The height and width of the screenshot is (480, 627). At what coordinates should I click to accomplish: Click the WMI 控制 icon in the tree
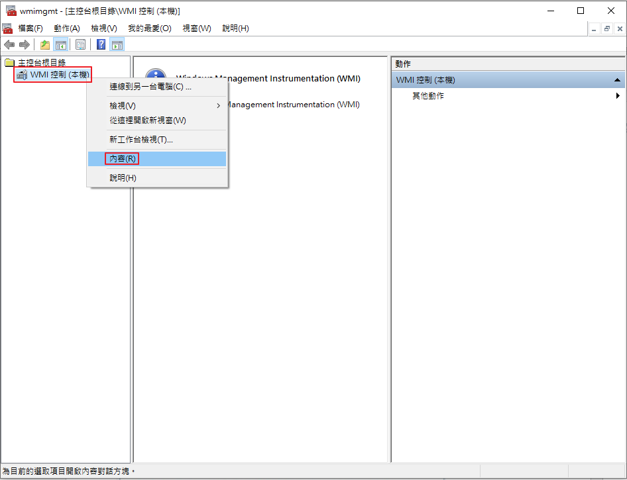(22, 75)
